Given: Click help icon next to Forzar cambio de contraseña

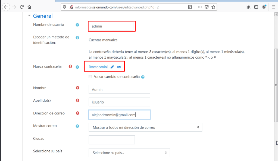Looking at the screenshot, I should tap(143, 77).
